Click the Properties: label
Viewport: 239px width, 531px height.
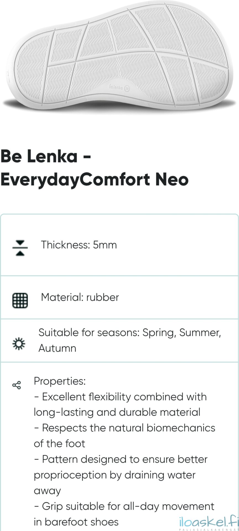coord(60,381)
